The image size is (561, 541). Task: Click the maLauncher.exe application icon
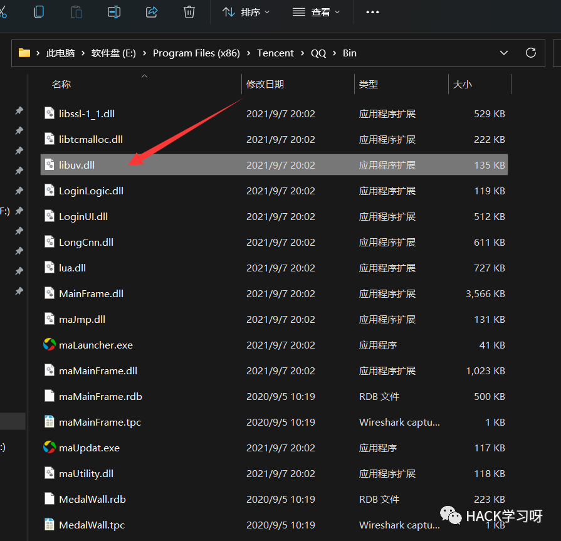[50, 345]
